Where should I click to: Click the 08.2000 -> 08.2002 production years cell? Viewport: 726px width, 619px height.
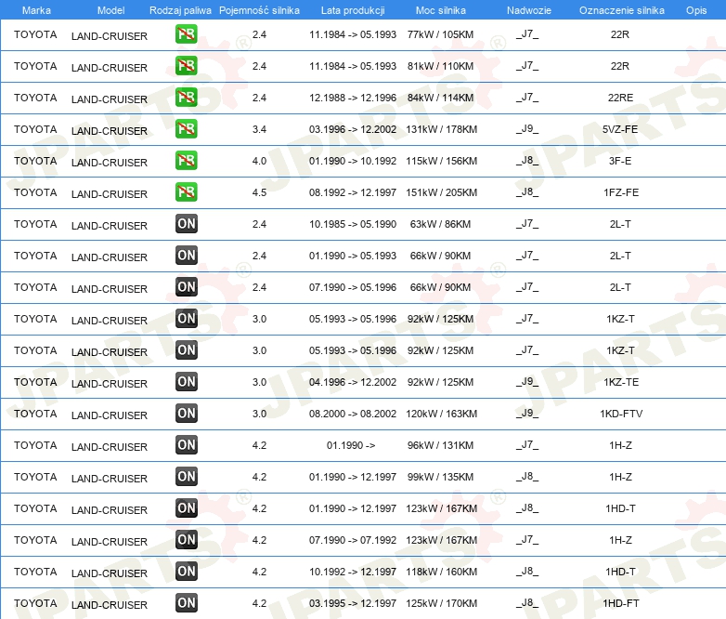[352, 414]
